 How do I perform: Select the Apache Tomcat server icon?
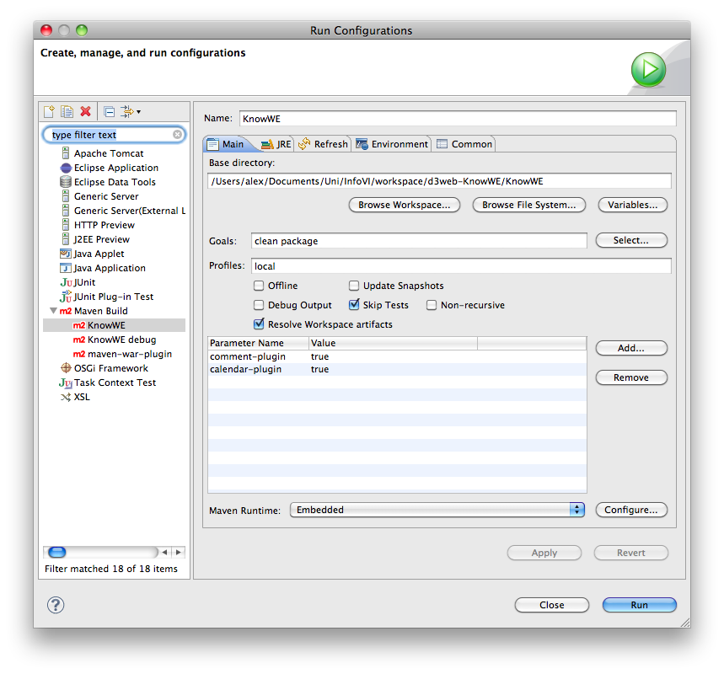[66, 153]
